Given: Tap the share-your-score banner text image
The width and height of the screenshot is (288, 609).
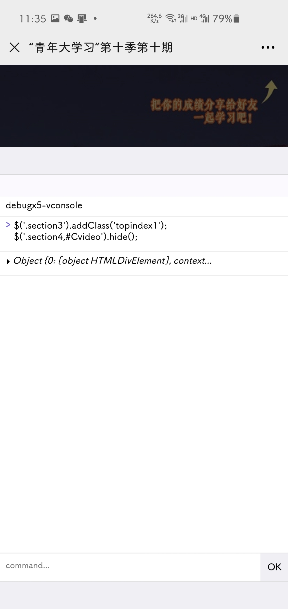Looking at the screenshot, I should (204, 111).
